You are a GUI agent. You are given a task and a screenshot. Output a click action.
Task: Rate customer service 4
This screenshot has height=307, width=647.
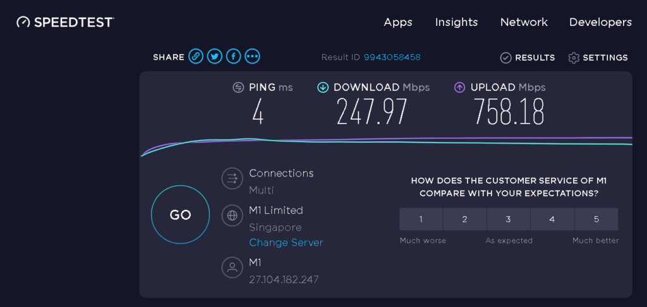click(x=552, y=219)
